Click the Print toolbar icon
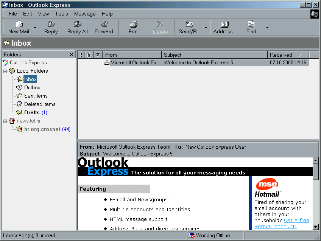 coord(134,24)
